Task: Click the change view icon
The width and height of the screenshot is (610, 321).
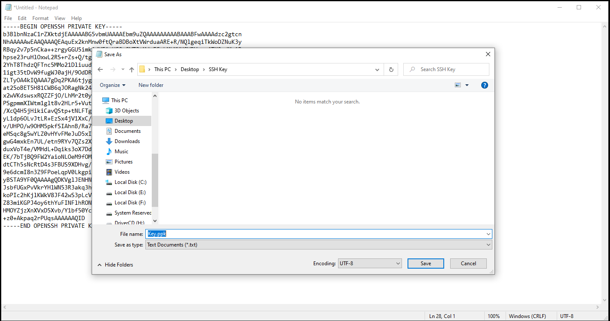Action: 458,85
